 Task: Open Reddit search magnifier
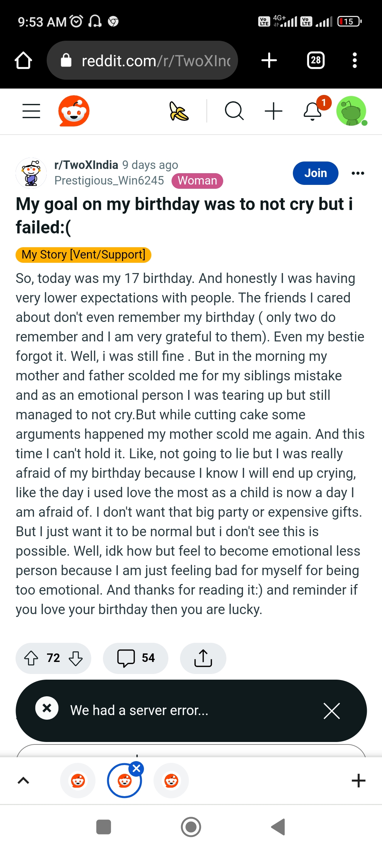[x=234, y=111]
